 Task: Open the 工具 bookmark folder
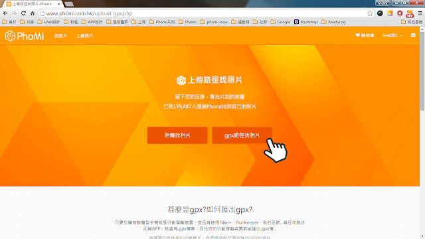click(x=139, y=22)
